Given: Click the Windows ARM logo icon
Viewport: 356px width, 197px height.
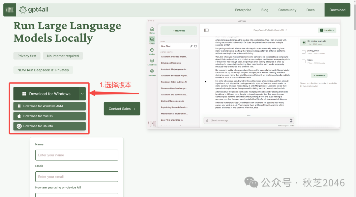Looking at the screenshot, I should (19, 106).
